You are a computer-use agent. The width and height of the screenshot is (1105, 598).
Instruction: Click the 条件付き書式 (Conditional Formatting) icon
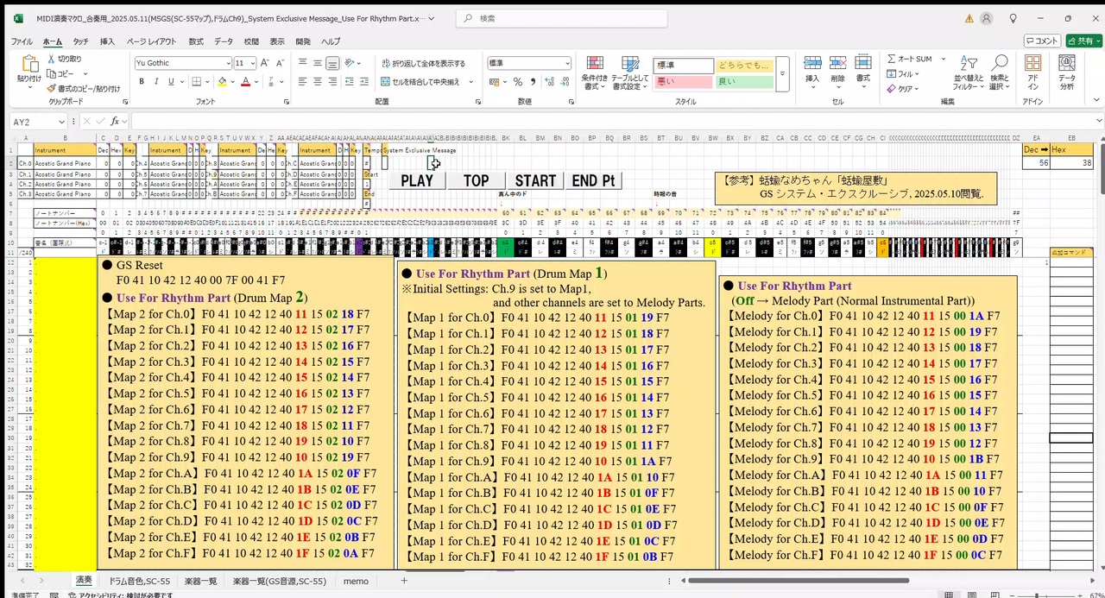(595, 67)
